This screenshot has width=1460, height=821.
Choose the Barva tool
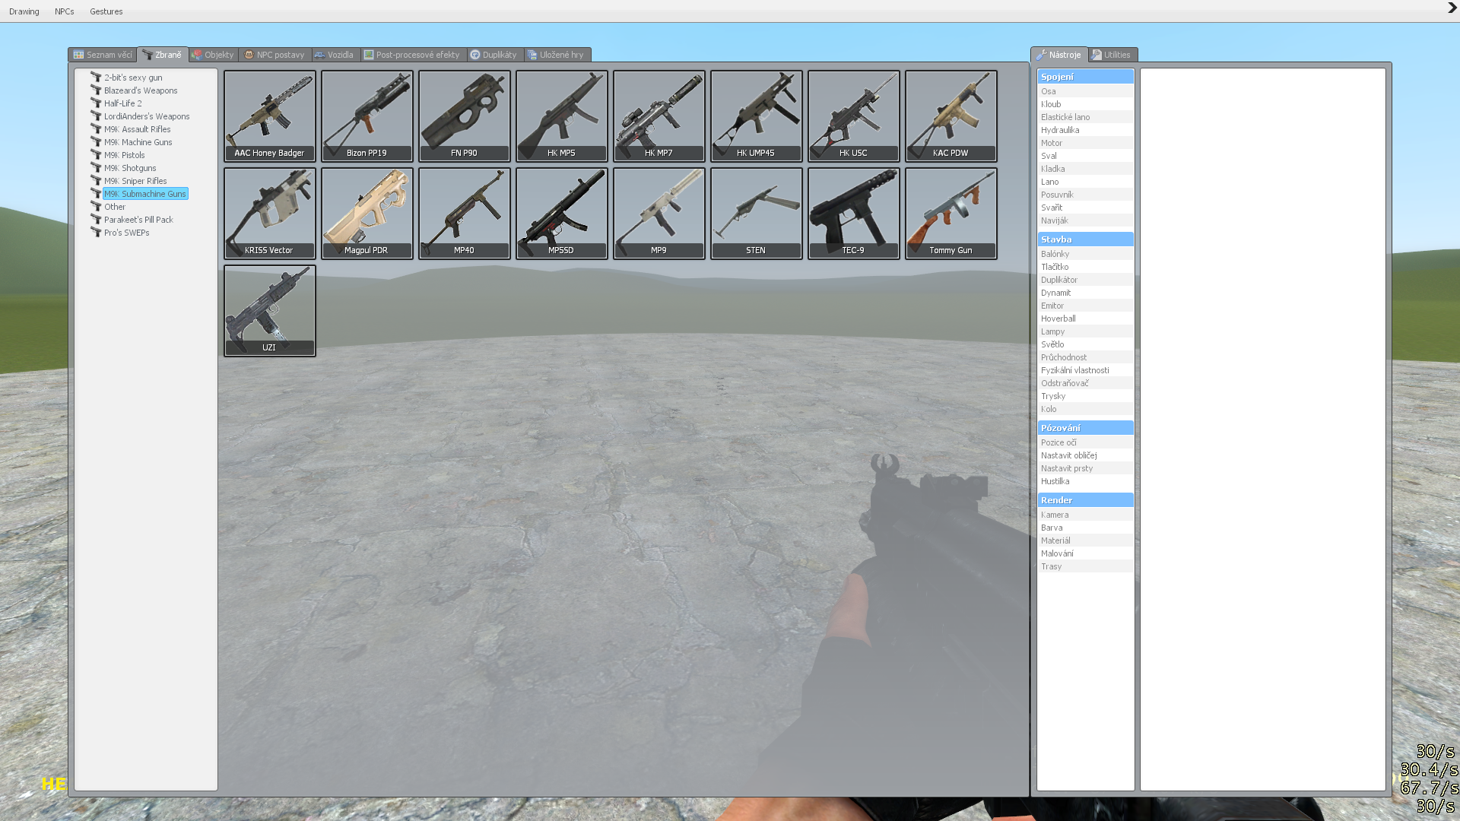pos(1085,528)
